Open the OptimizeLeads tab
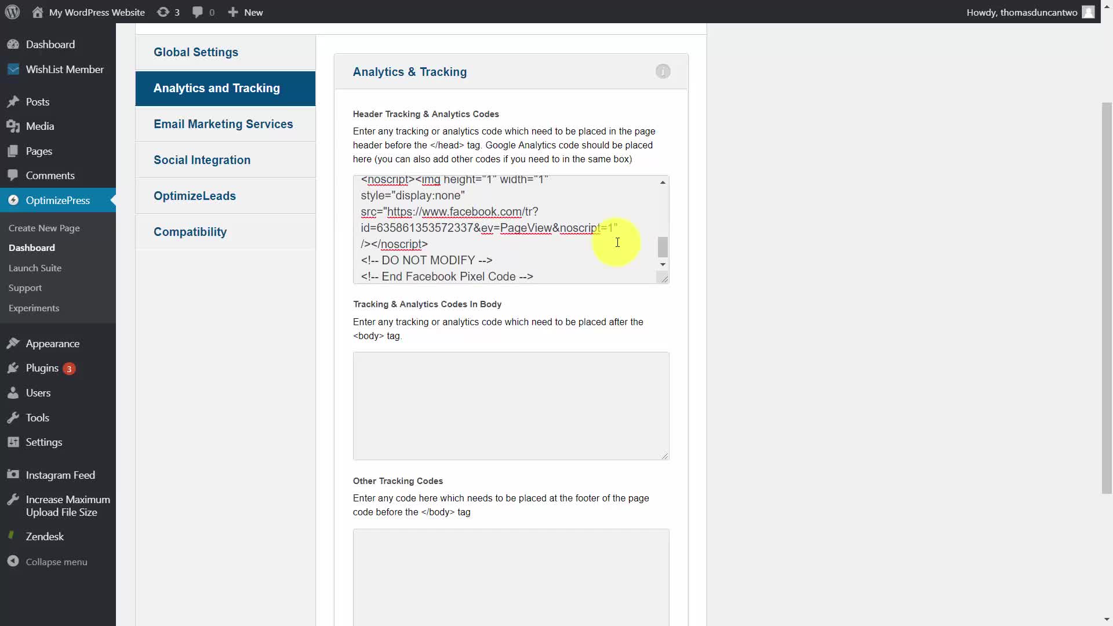This screenshot has width=1113, height=626. [x=225, y=196]
